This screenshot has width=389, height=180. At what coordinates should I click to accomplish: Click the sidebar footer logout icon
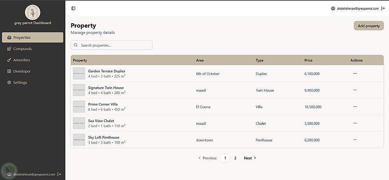pos(59,175)
